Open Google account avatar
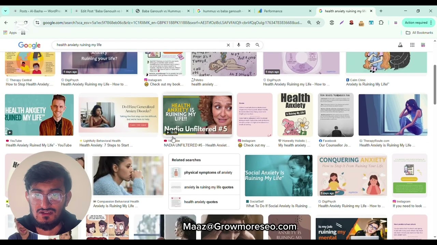Screen dimensions: 437x245 coord(423,45)
